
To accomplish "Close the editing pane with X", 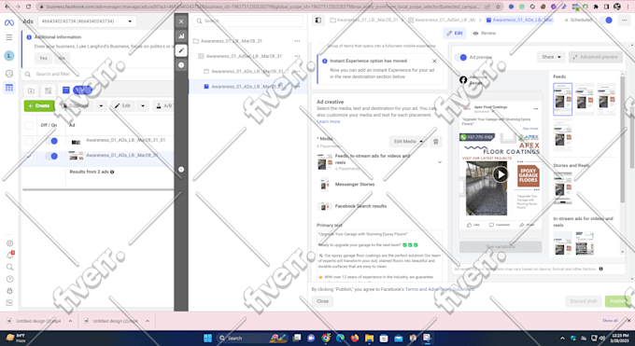I will click(x=181, y=21).
